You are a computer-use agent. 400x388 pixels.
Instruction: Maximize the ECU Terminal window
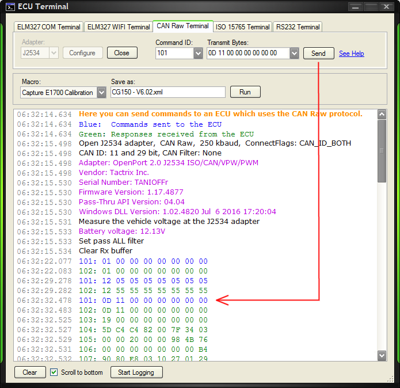click(370, 6)
